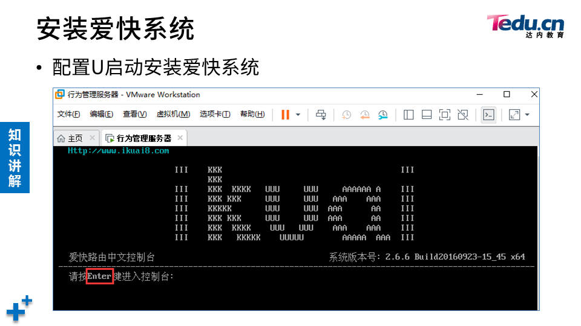Close the VMware Workstation window
581x326 pixels.
[534, 95]
